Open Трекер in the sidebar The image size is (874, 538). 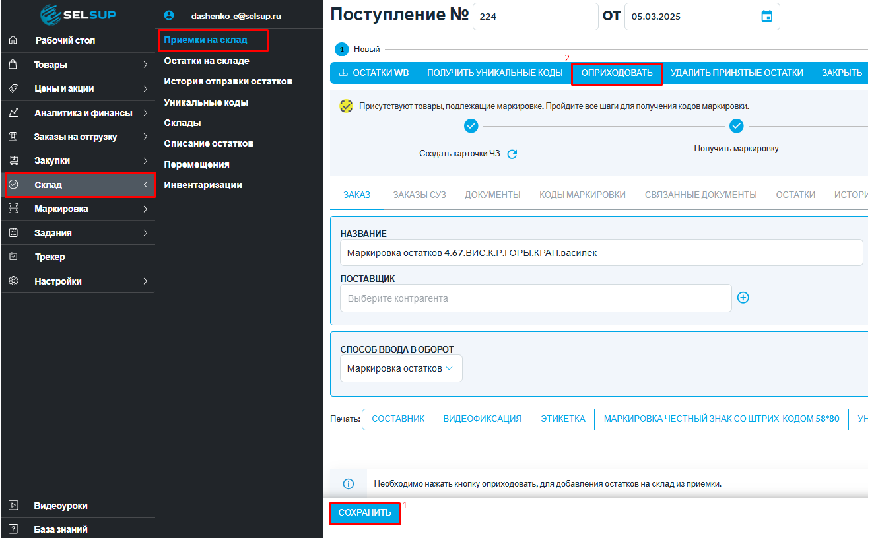pos(50,257)
